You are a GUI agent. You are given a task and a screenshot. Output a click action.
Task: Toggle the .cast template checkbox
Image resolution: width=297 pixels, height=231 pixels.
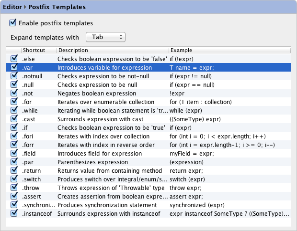pyautogui.click(x=14, y=119)
